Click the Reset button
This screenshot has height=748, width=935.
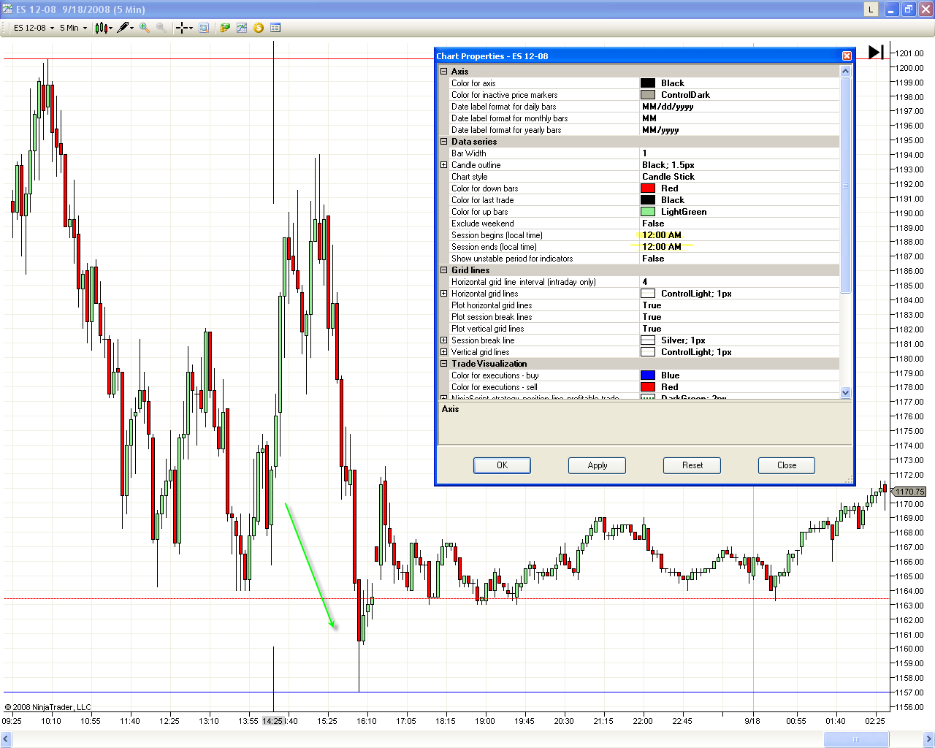[x=692, y=465]
